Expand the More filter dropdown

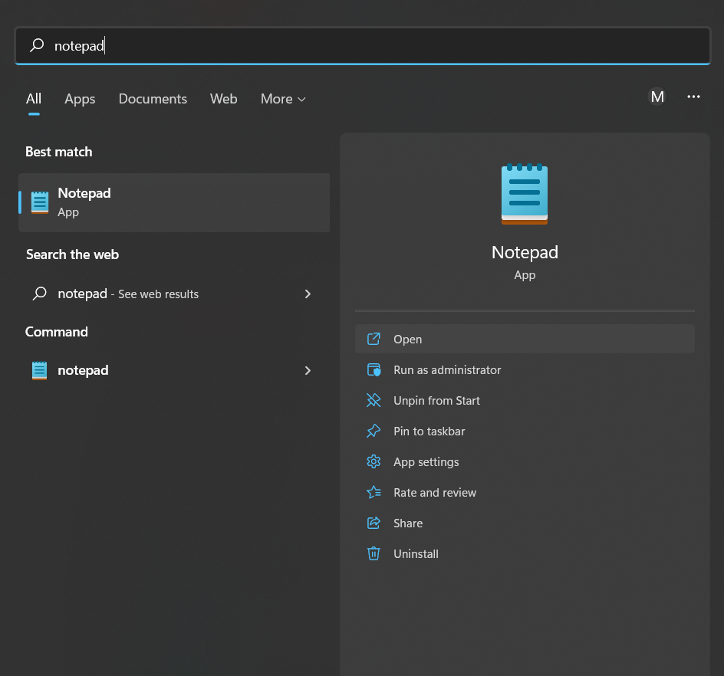point(283,99)
